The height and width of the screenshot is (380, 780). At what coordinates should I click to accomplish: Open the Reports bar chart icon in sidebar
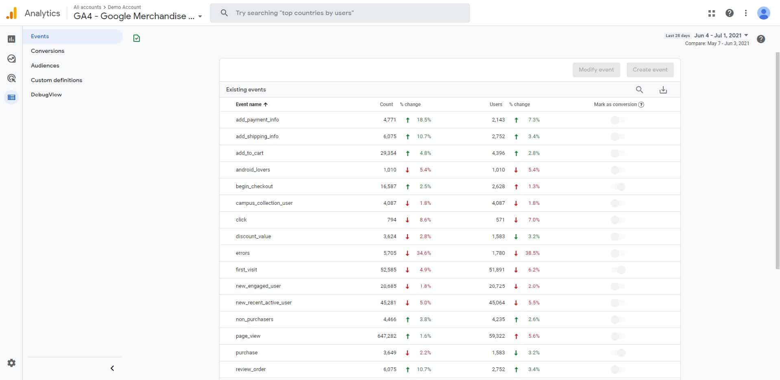[11, 39]
